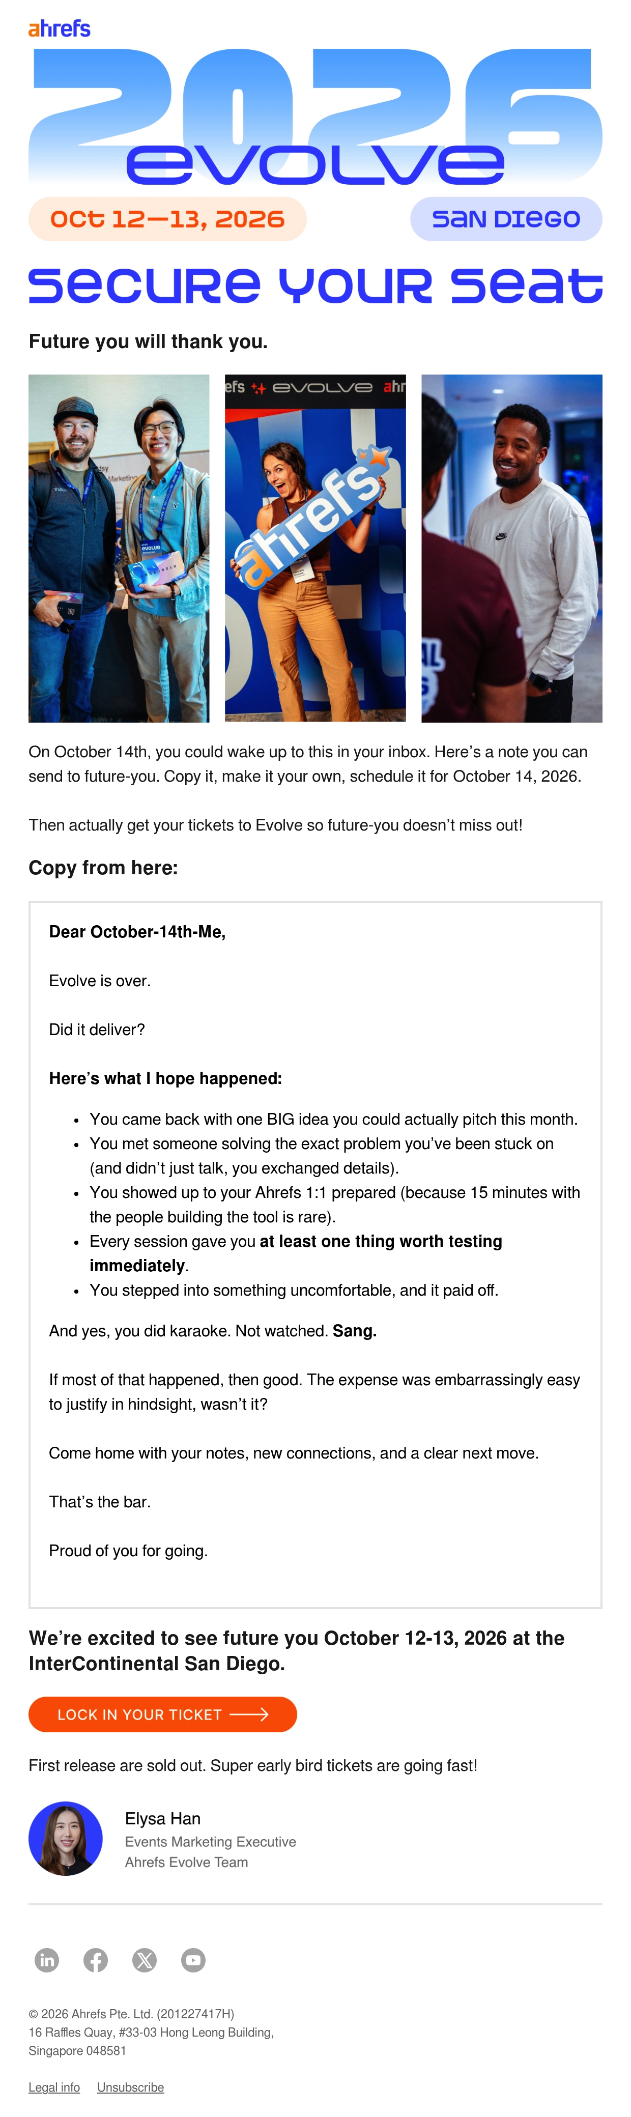Open the Facebook social icon
The image size is (631, 2117).
95,1960
